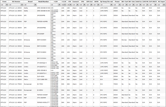Sort by the AC Input column header
This screenshot has height=107, width=166.
[x=161, y=2]
